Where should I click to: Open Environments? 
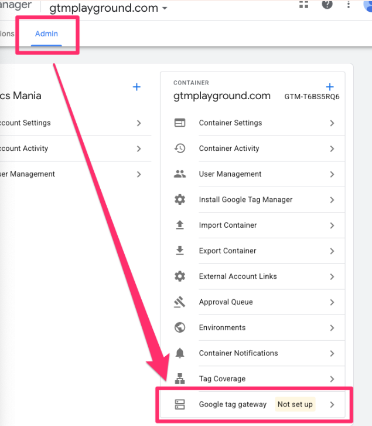(252, 327)
